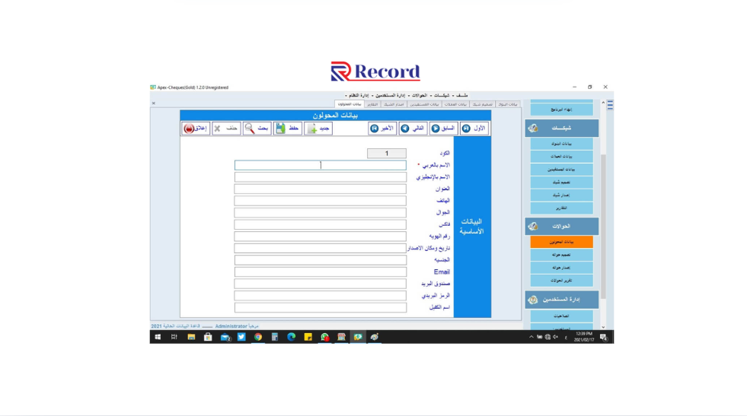Collapse the شيكات sidebar section header

561,128
